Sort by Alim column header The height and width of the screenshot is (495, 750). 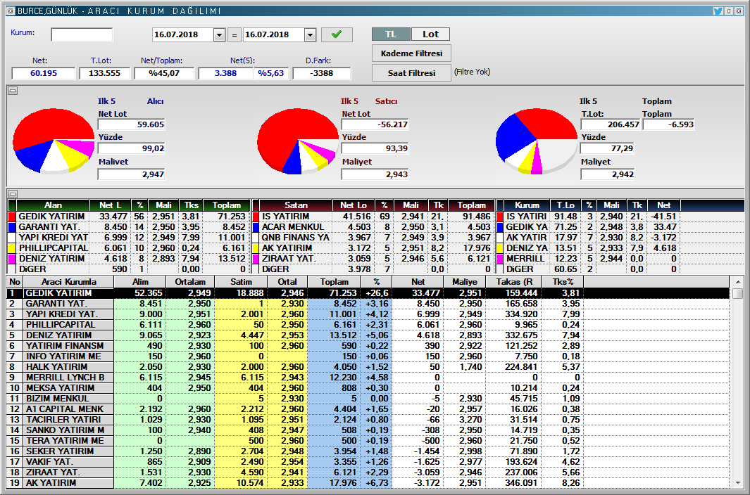[140, 282]
